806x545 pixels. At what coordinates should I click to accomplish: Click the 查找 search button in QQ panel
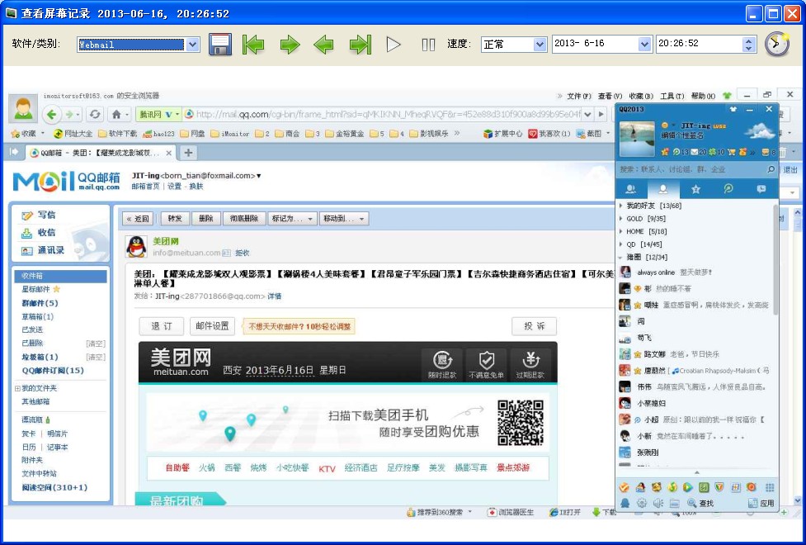(700, 504)
